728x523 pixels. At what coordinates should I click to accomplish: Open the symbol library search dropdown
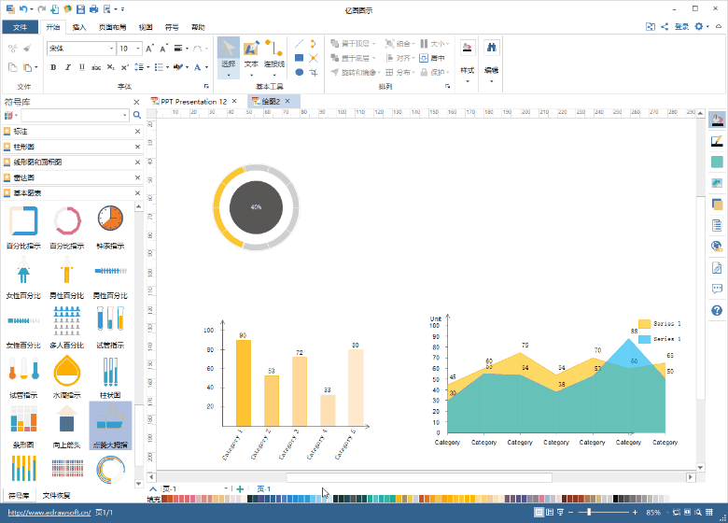(125, 115)
